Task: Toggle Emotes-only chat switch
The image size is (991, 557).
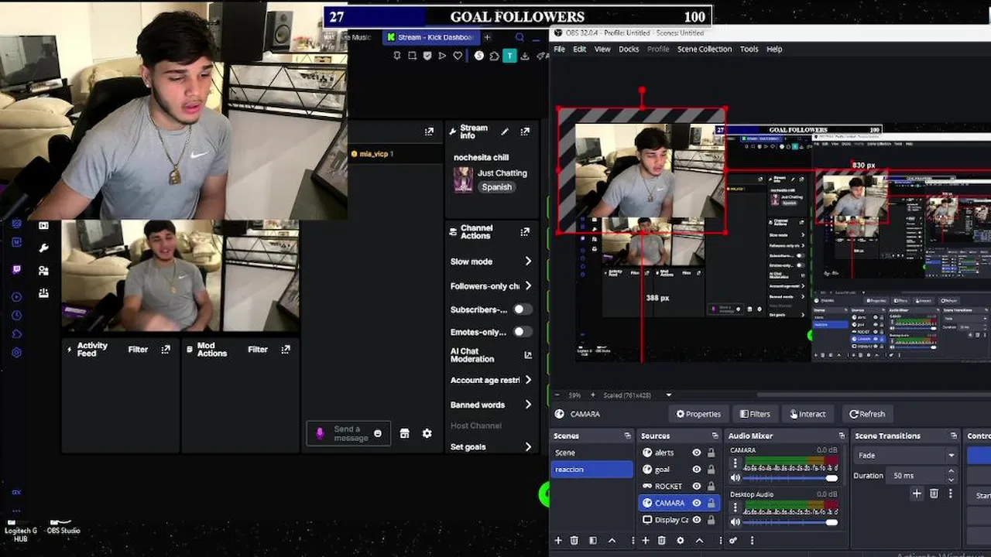Action: click(523, 332)
